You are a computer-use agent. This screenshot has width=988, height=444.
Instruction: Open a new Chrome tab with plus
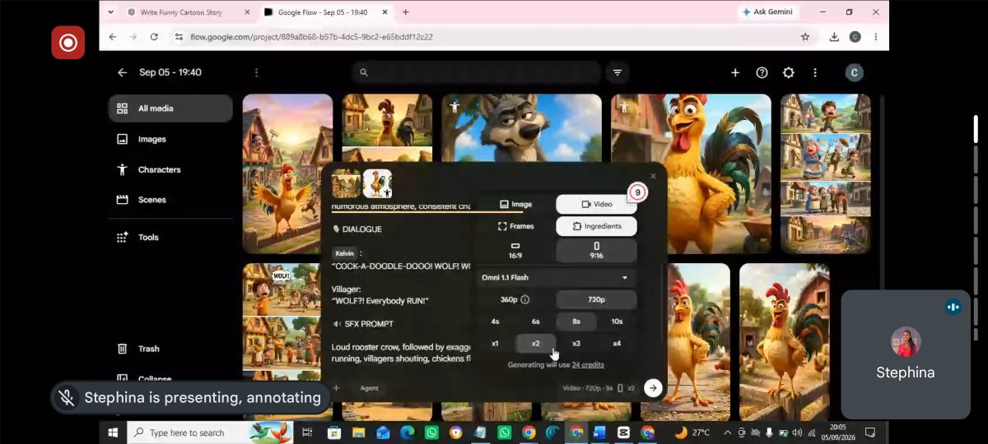405,12
